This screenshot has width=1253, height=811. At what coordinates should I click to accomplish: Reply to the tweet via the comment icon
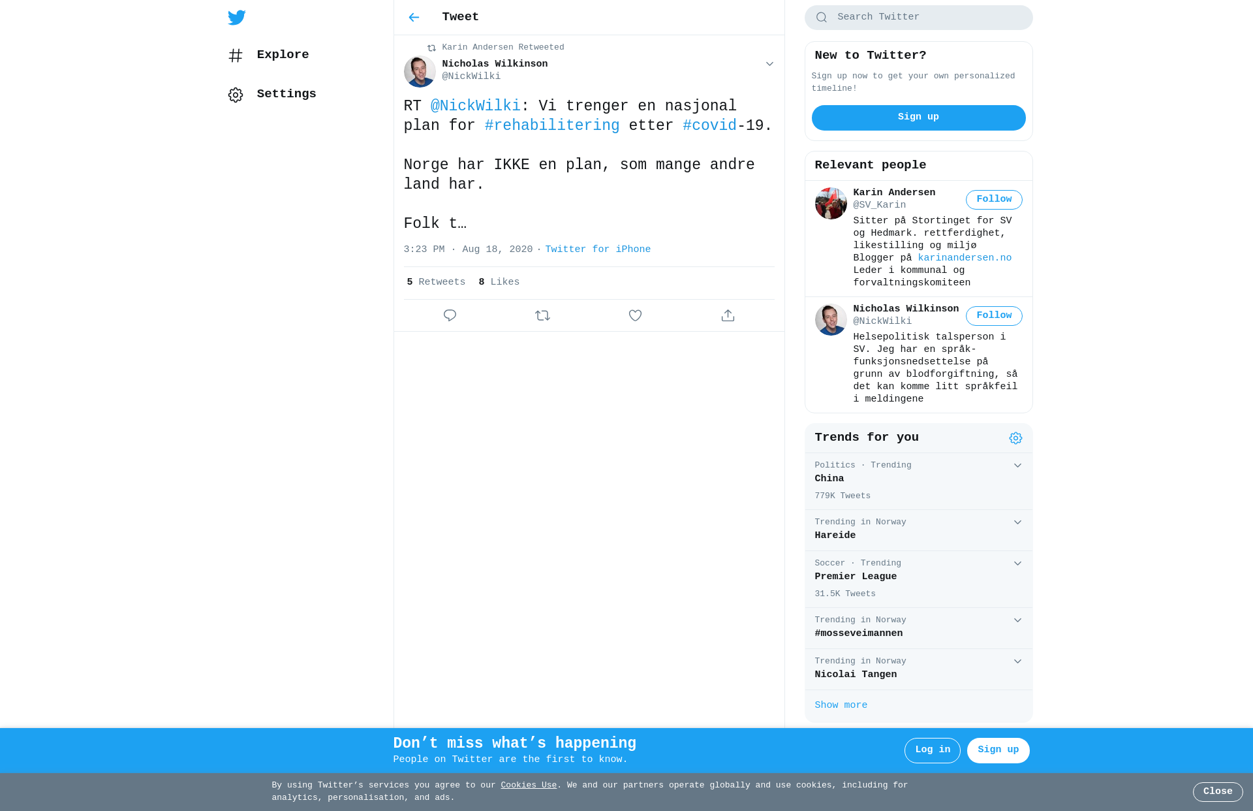(450, 315)
